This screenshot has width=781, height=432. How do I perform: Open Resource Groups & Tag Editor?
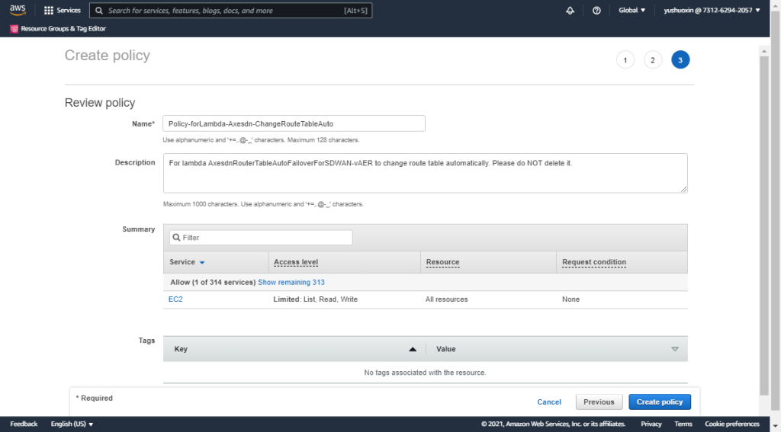58,29
